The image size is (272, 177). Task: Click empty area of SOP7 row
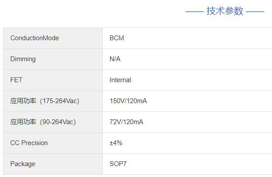pyautogui.click(x=199, y=164)
